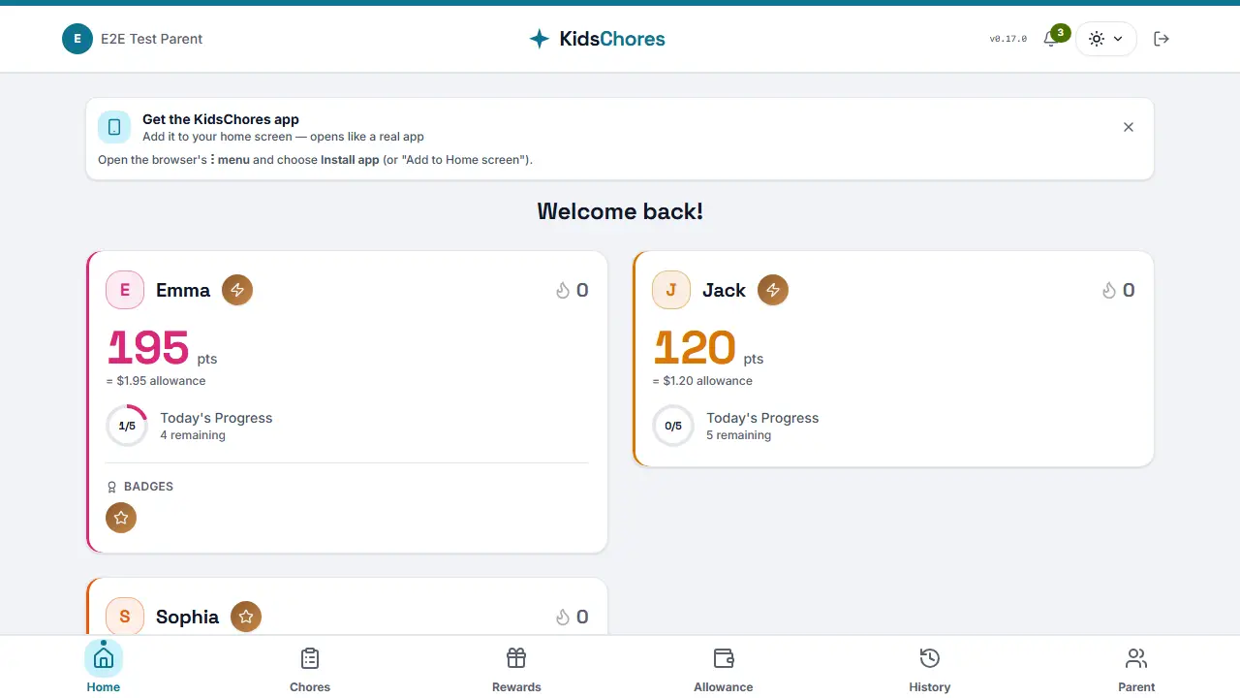Open the History tab
The width and height of the screenshot is (1240, 698).
[930, 667]
